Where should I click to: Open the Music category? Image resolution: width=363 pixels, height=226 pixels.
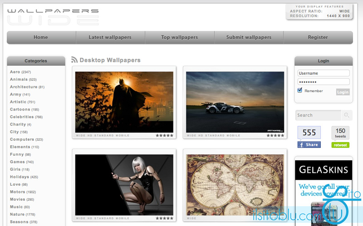[x=20, y=207]
